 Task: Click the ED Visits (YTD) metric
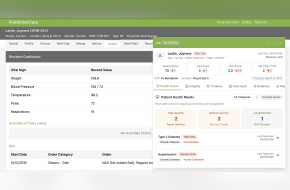pyautogui.click(x=267, y=68)
